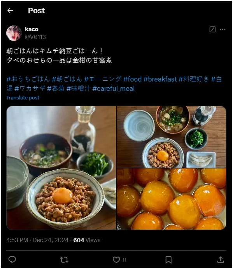This screenshot has width=233, height=269.
Task: Open the more options ellipsis menu
Action: pos(222,30)
